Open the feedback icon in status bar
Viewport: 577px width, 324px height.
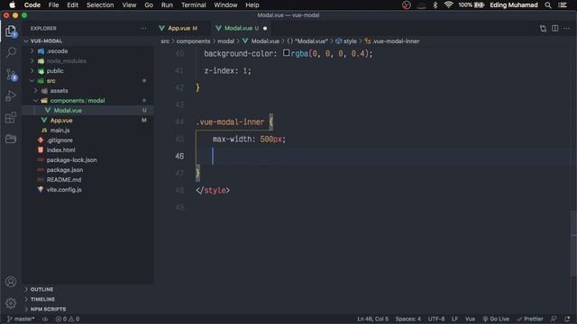click(x=554, y=319)
